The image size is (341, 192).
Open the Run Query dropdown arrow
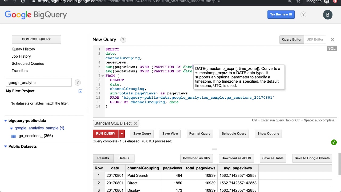[122, 134]
